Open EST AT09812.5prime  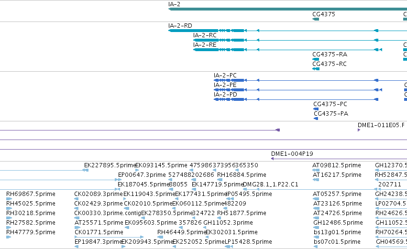(337, 165)
